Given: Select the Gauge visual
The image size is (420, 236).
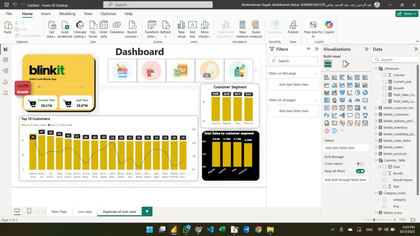Looking at the screenshot, I should point(357,100).
